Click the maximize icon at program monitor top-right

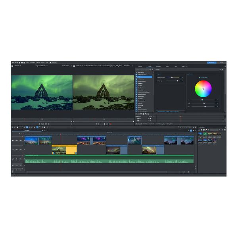coord(71,66)
